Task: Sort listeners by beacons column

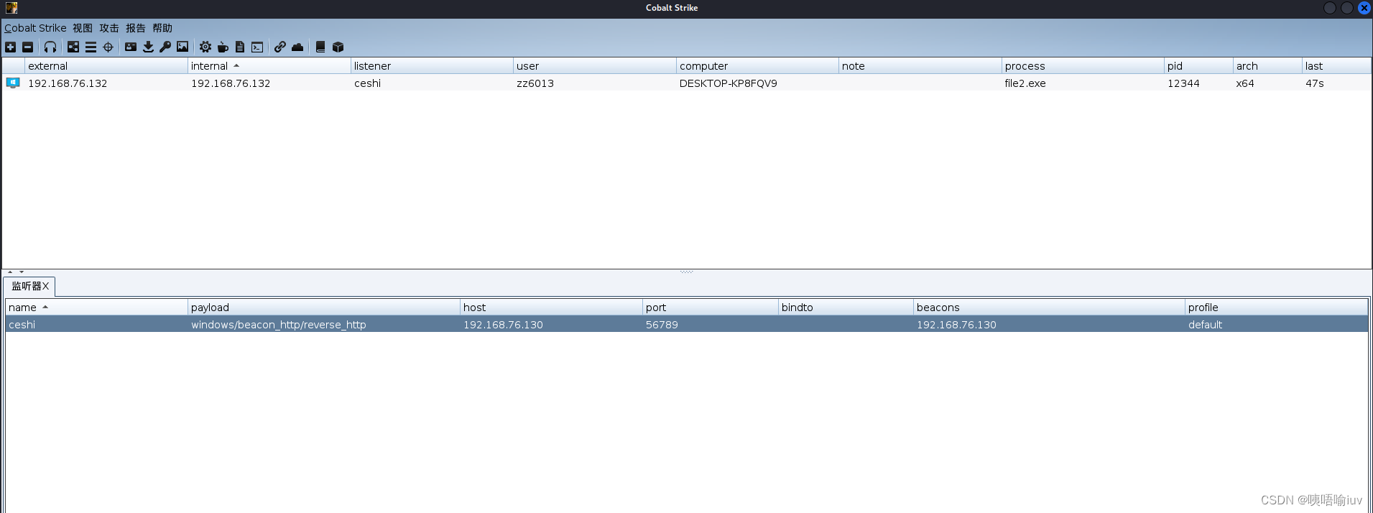Action: click(x=1049, y=307)
